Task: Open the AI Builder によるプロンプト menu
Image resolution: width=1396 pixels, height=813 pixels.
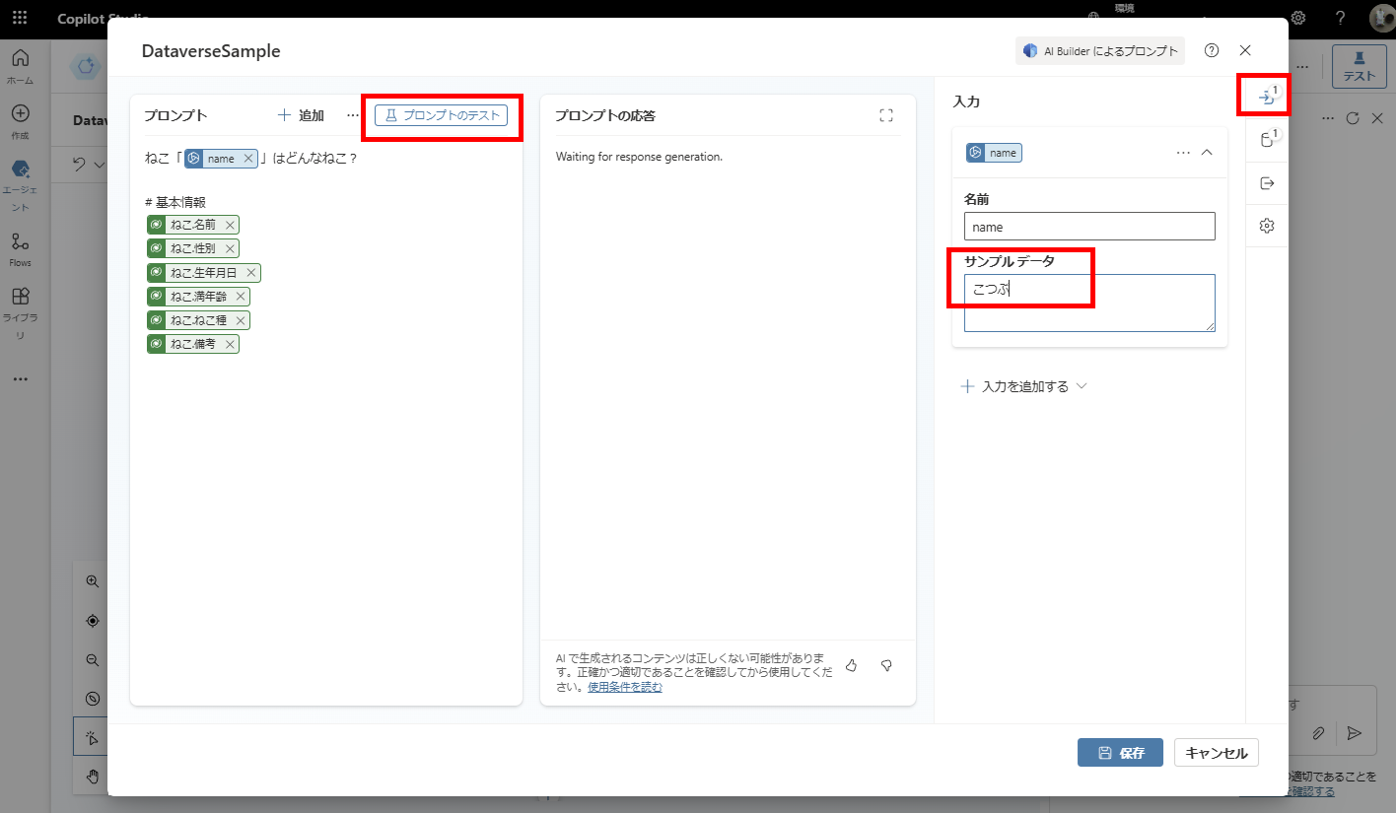Action: [1099, 50]
